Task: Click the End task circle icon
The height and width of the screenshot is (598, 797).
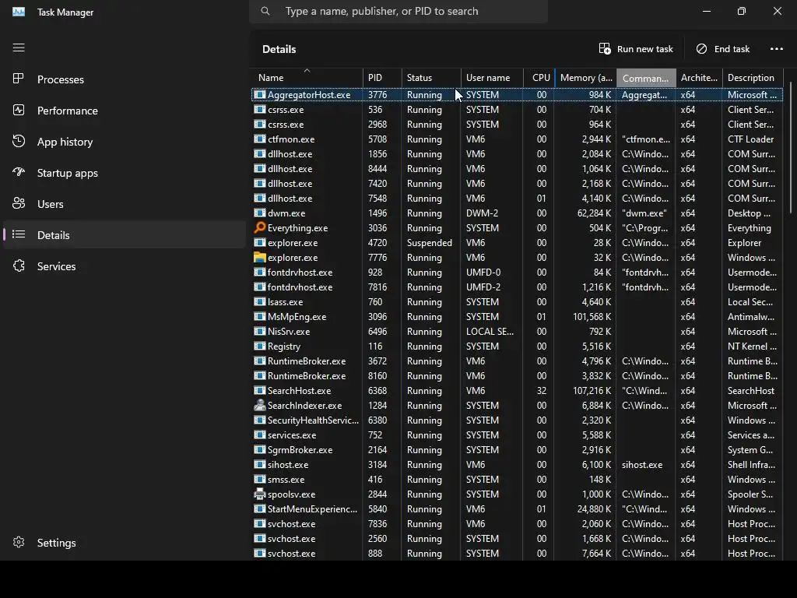Action: [x=701, y=49]
